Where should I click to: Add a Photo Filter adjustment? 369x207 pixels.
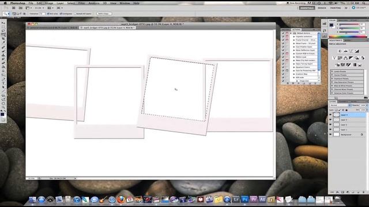coord(357,57)
